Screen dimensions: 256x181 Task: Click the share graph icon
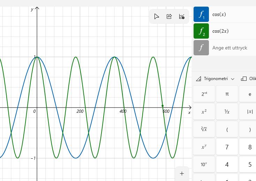(169, 16)
